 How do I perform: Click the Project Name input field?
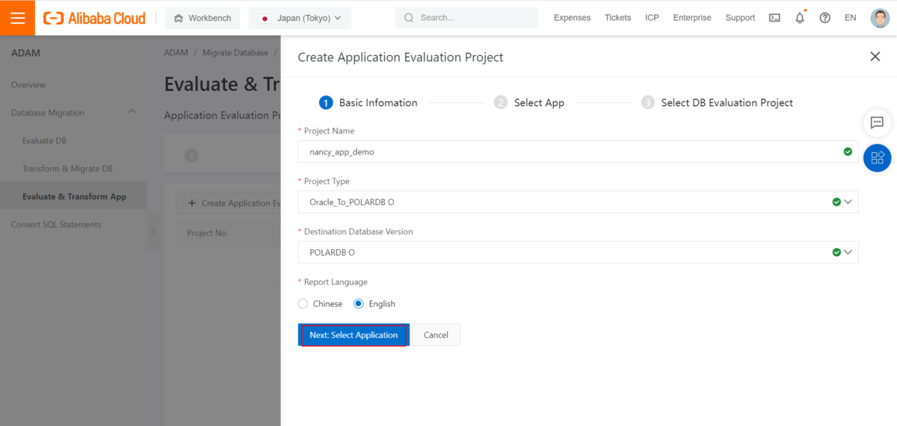(578, 151)
